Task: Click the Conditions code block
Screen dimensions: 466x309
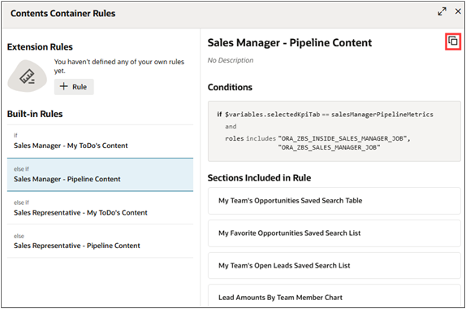Action: [x=334, y=131]
